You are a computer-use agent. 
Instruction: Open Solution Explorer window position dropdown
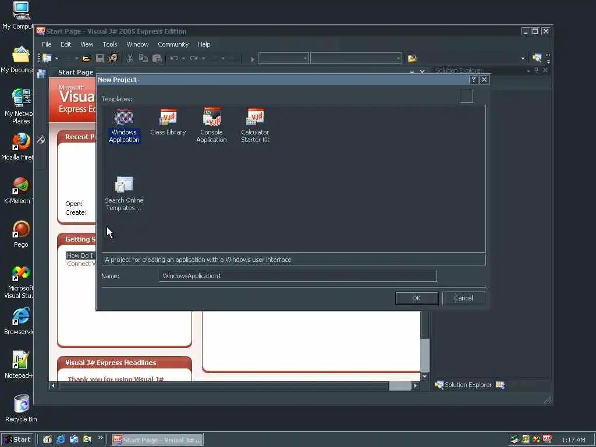[x=528, y=70]
